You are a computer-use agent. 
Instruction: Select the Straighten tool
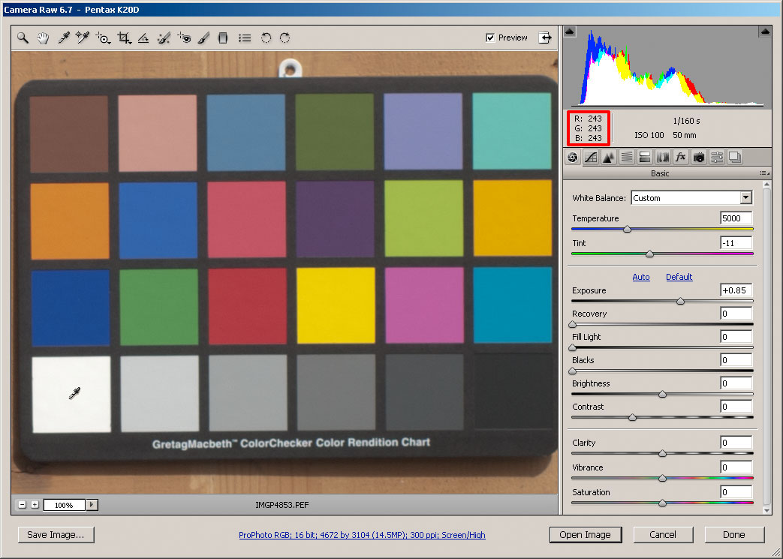143,38
